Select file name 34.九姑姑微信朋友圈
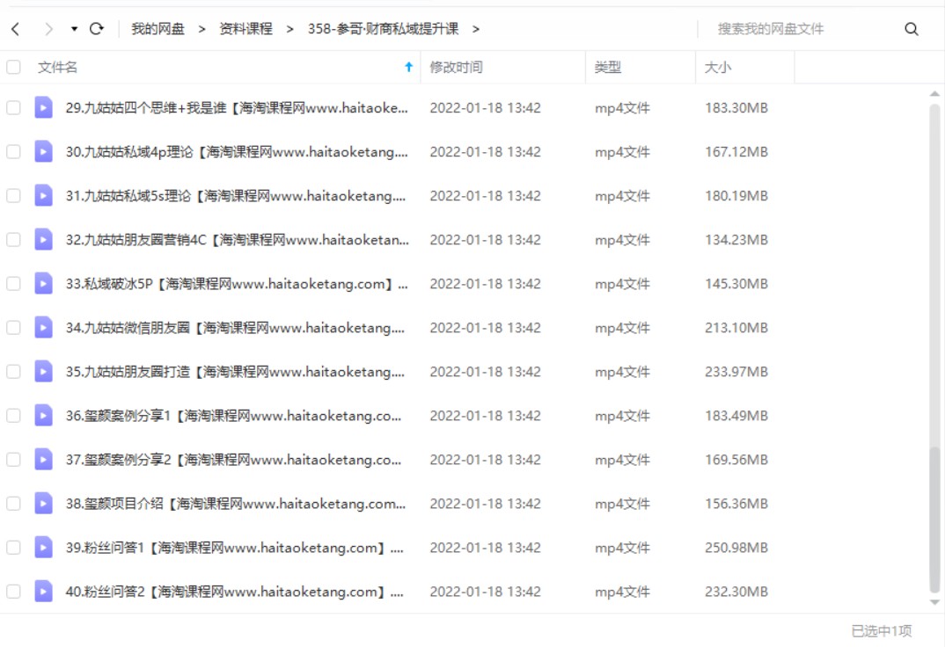 pyautogui.click(x=235, y=327)
